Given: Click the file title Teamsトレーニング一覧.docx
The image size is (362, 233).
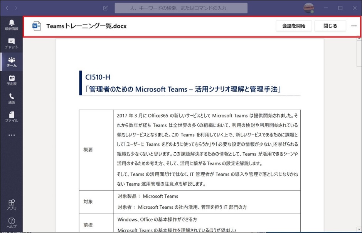Looking at the screenshot, I should (x=87, y=26).
